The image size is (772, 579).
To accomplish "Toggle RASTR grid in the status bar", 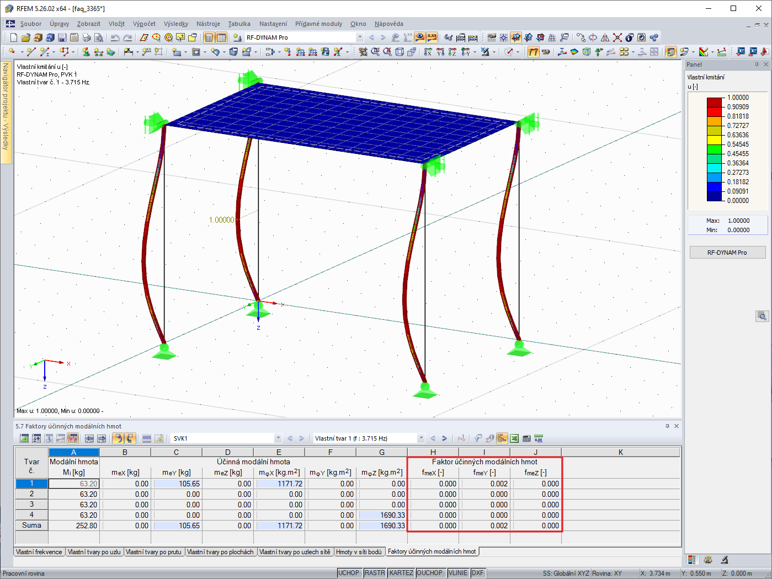I will tap(375, 573).
